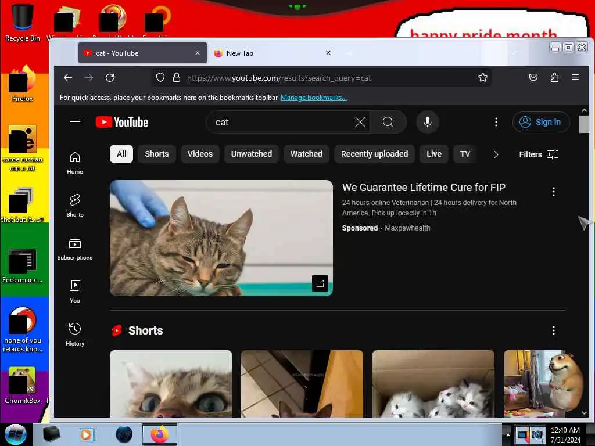Click the page scrollbar down arrow
The image size is (595, 446).
[x=584, y=413]
